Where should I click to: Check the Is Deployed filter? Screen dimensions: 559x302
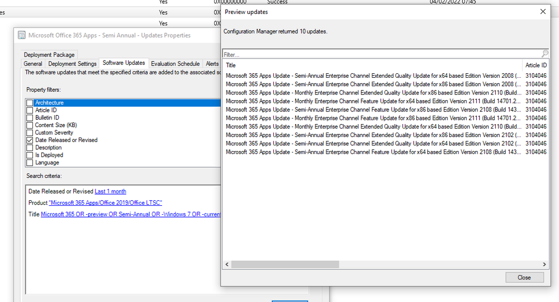(x=30, y=155)
